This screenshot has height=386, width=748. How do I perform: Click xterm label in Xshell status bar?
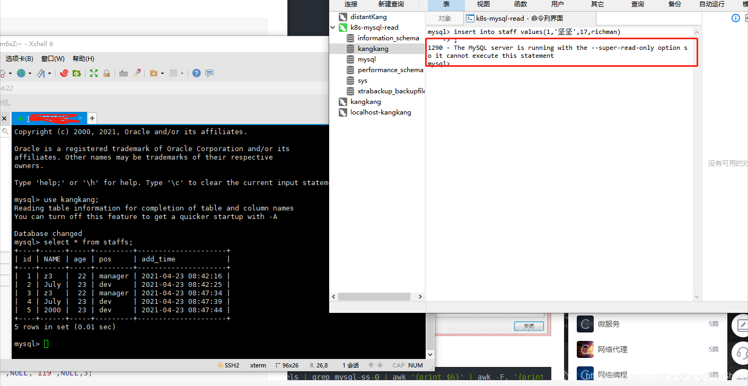[258, 365]
